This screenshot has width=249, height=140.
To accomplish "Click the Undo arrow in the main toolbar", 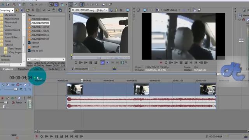I will [x=32, y=4].
